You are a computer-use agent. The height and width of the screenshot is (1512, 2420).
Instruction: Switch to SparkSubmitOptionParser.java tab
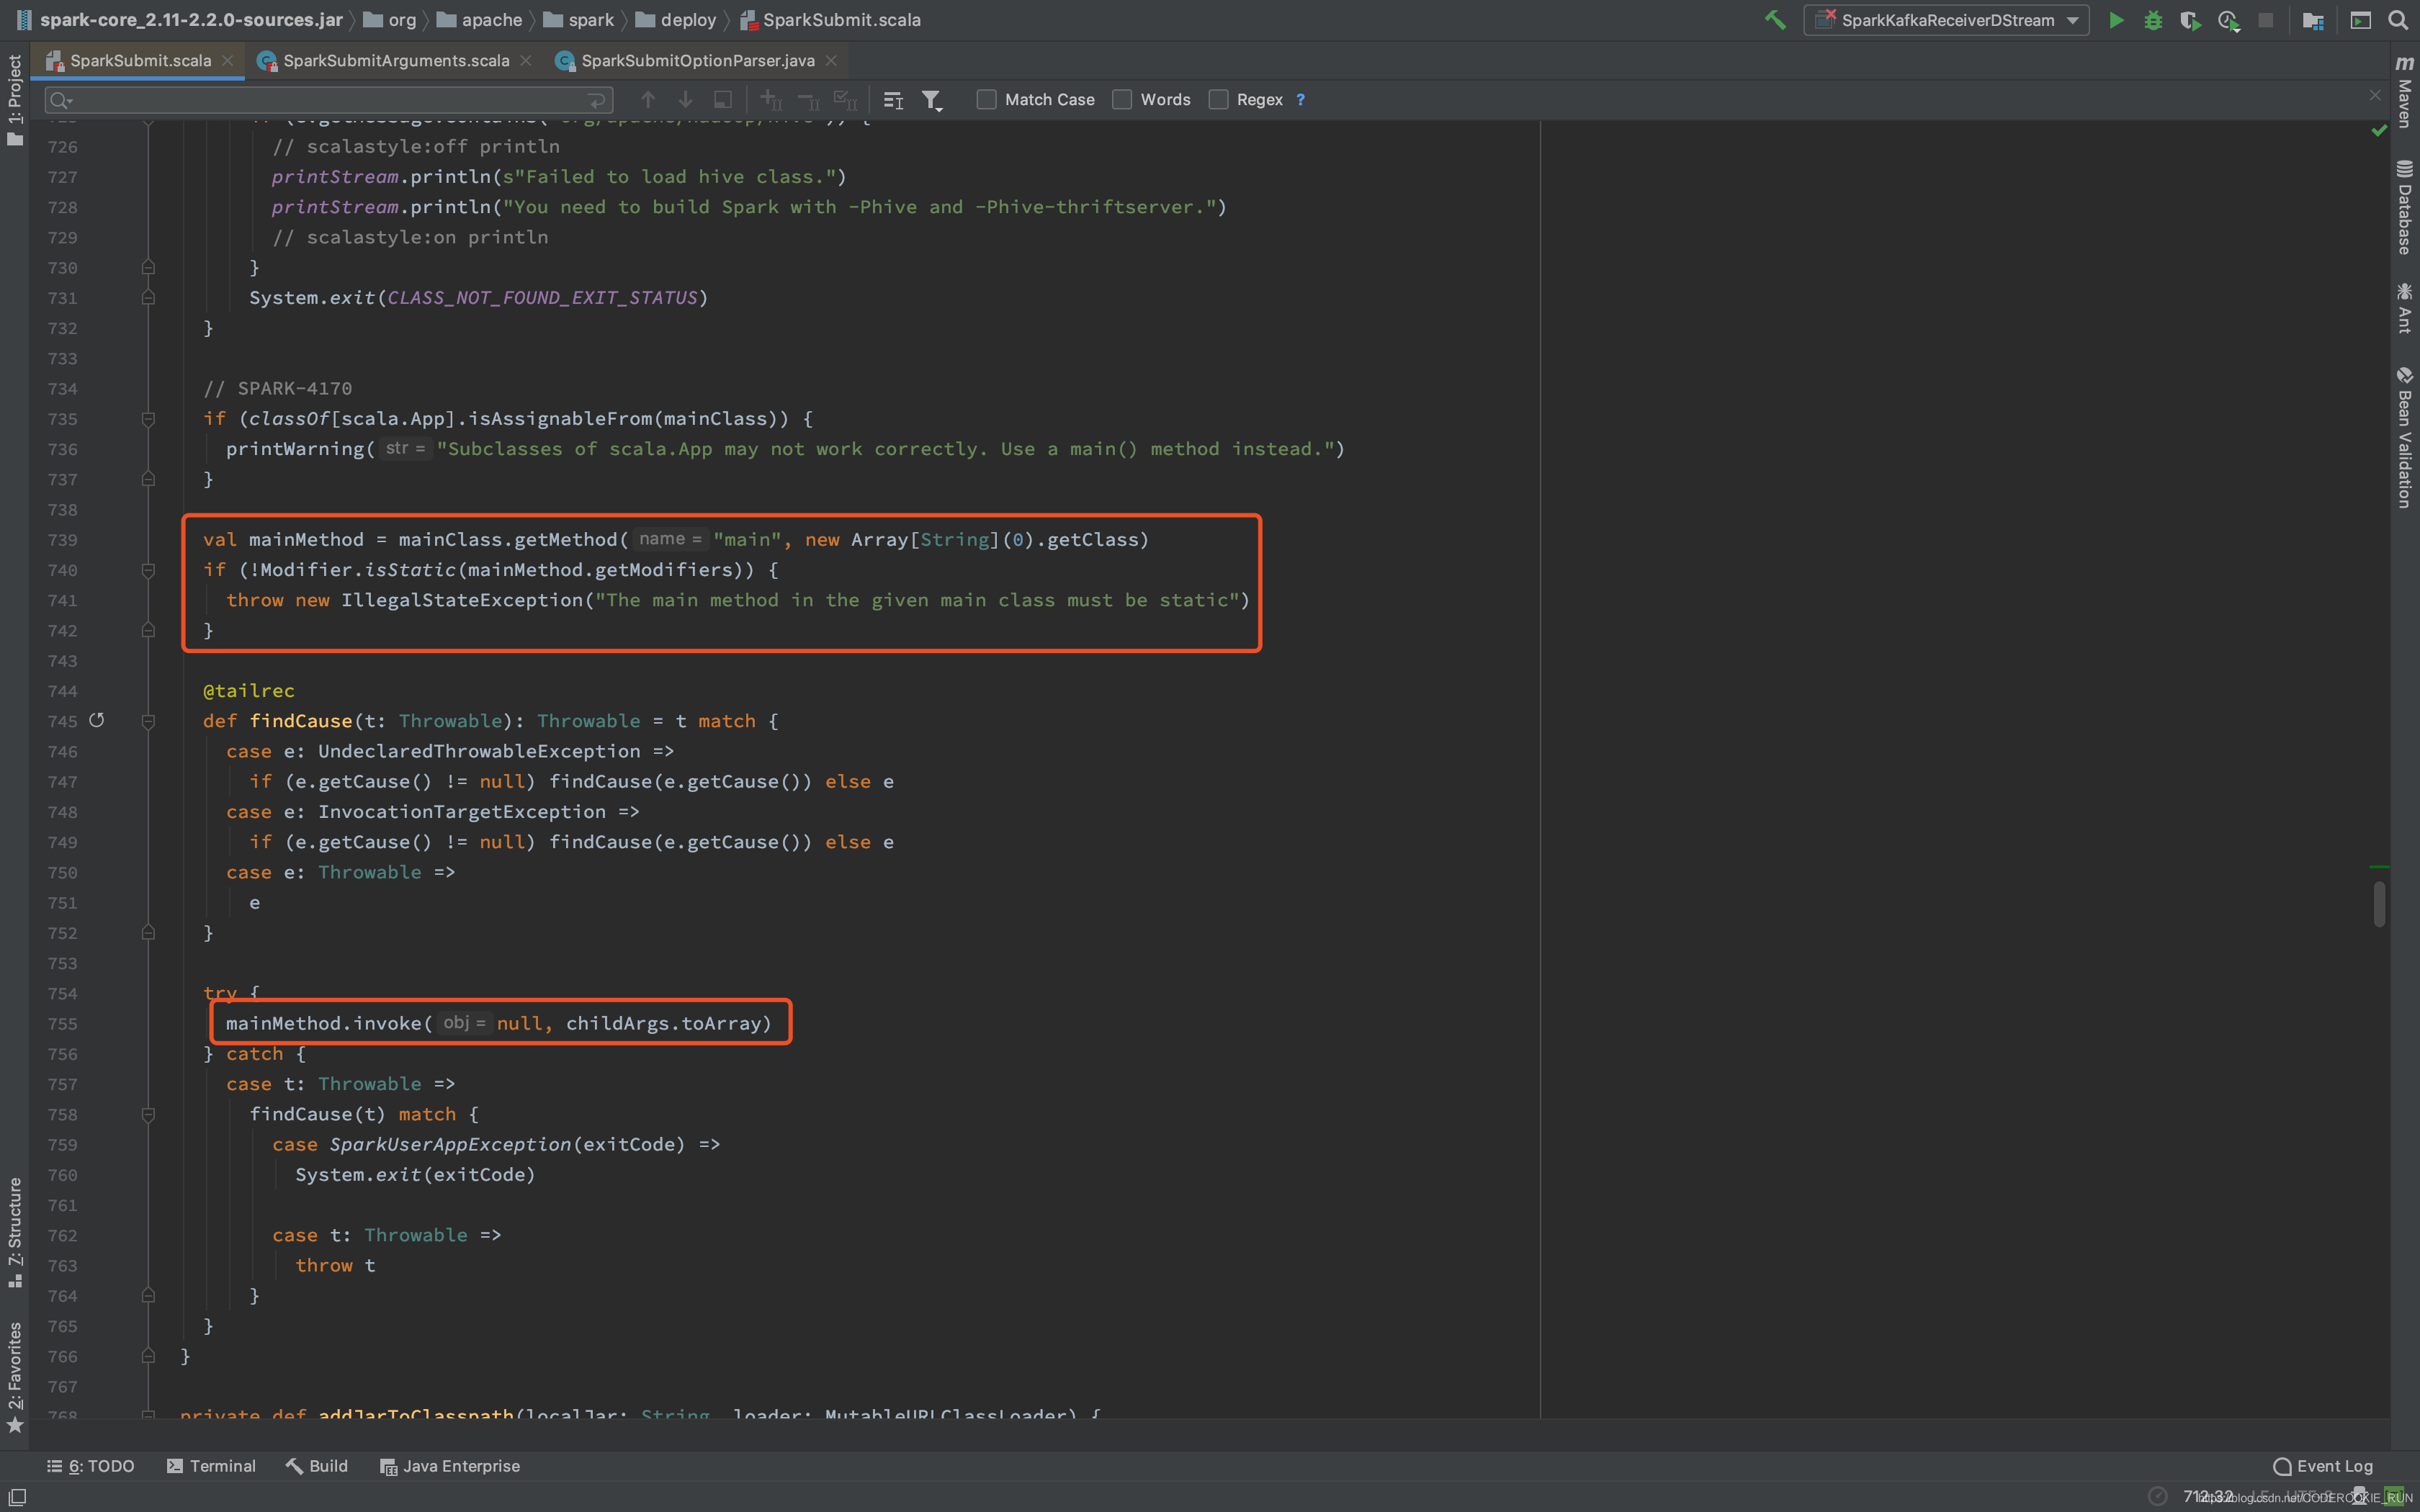pos(698,61)
